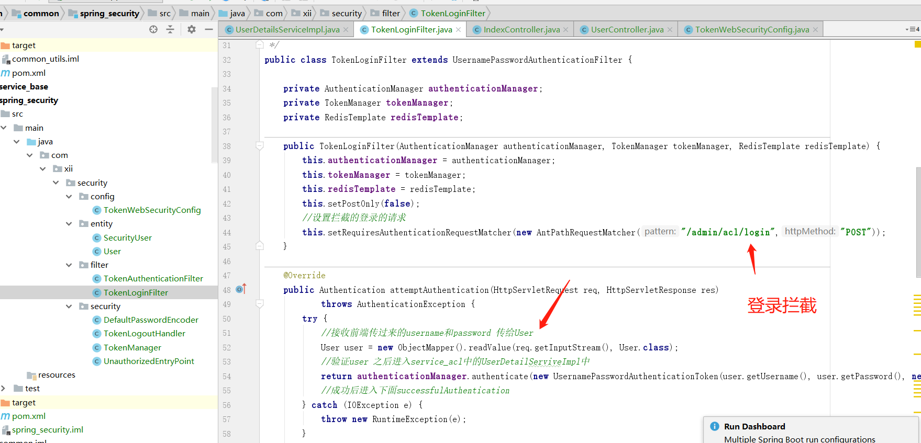Click the src breadcrumb
Viewport: 921px width, 443px height.
(x=165, y=13)
